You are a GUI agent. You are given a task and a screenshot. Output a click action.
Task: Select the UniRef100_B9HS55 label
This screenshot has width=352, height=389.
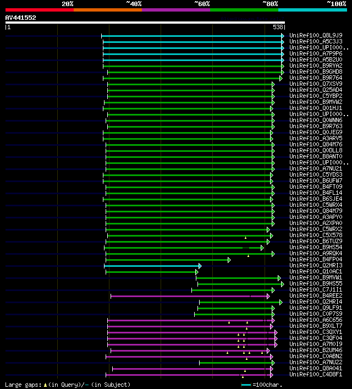pyautogui.click(x=316, y=283)
